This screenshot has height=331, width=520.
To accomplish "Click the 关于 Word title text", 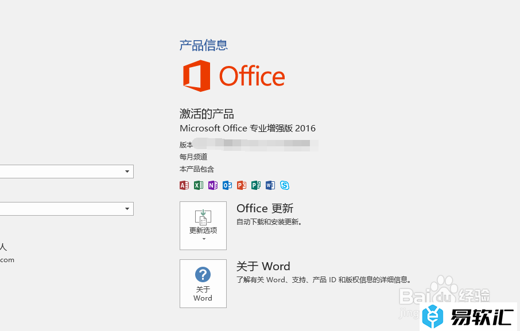I will pyautogui.click(x=263, y=266).
